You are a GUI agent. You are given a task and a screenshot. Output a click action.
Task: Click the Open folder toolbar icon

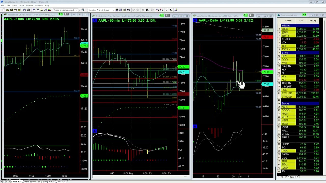click(8, 10)
